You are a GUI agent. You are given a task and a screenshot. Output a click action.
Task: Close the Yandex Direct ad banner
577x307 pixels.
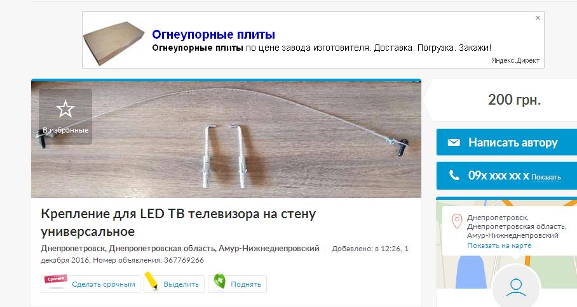point(538,18)
